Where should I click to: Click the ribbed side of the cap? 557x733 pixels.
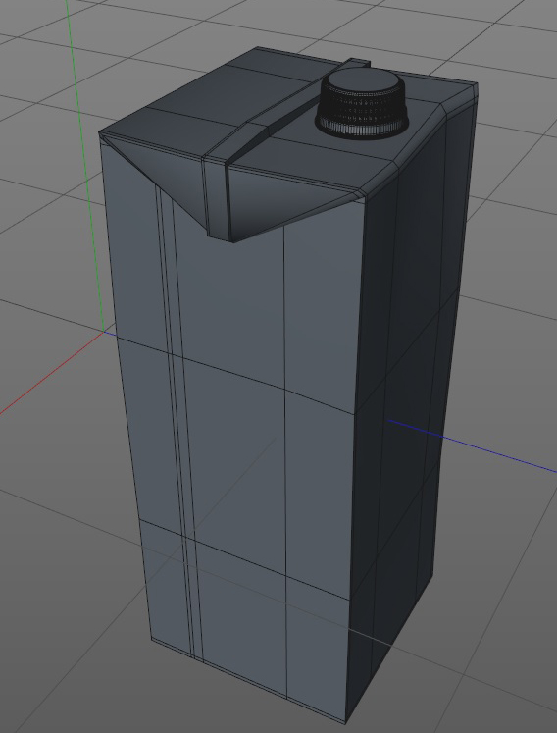(x=362, y=114)
